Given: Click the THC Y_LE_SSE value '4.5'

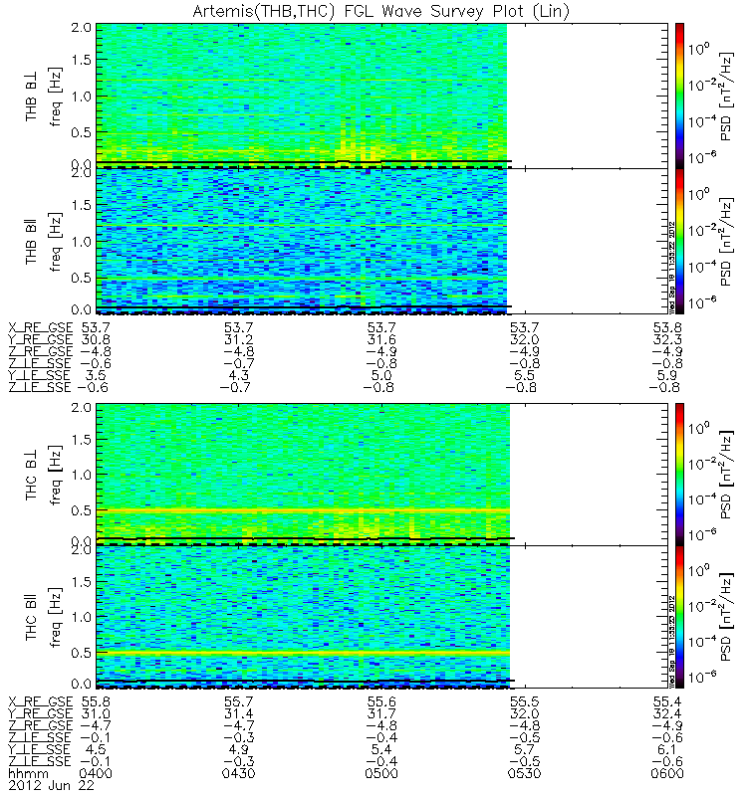Looking at the screenshot, I should click(96, 749).
